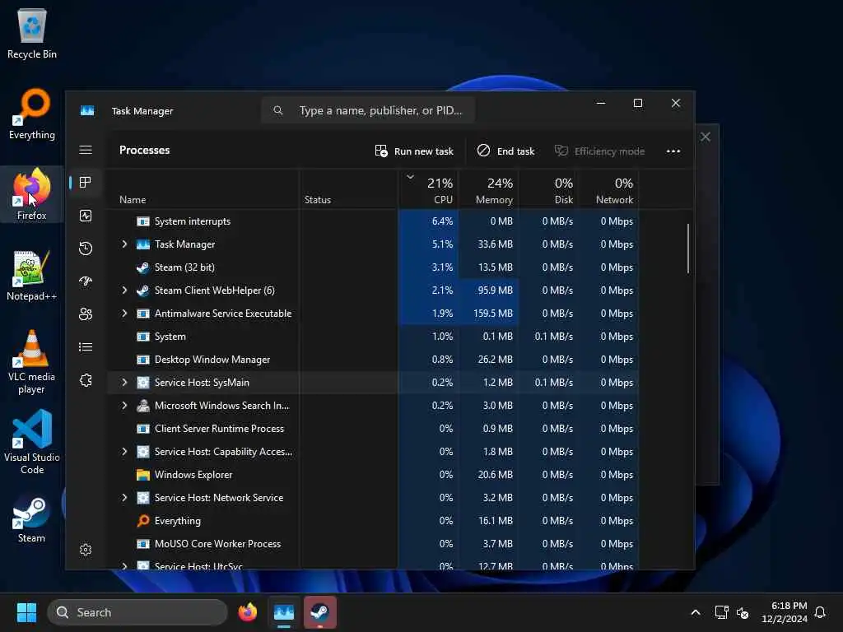Open the Users sidebar icon
The width and height of the screenshot is (843, 632).
click(86, 314)
